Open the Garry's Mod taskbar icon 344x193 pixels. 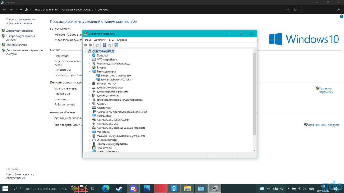[x=174, y=189]
